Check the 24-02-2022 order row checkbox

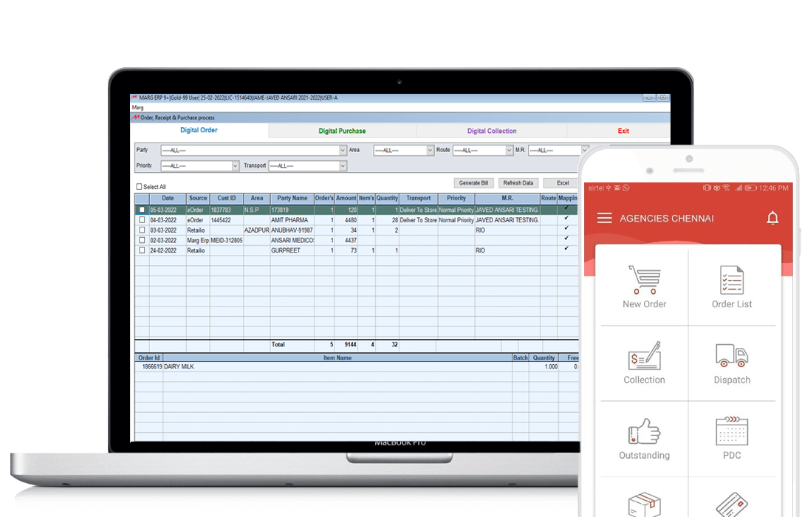[142, 250]
